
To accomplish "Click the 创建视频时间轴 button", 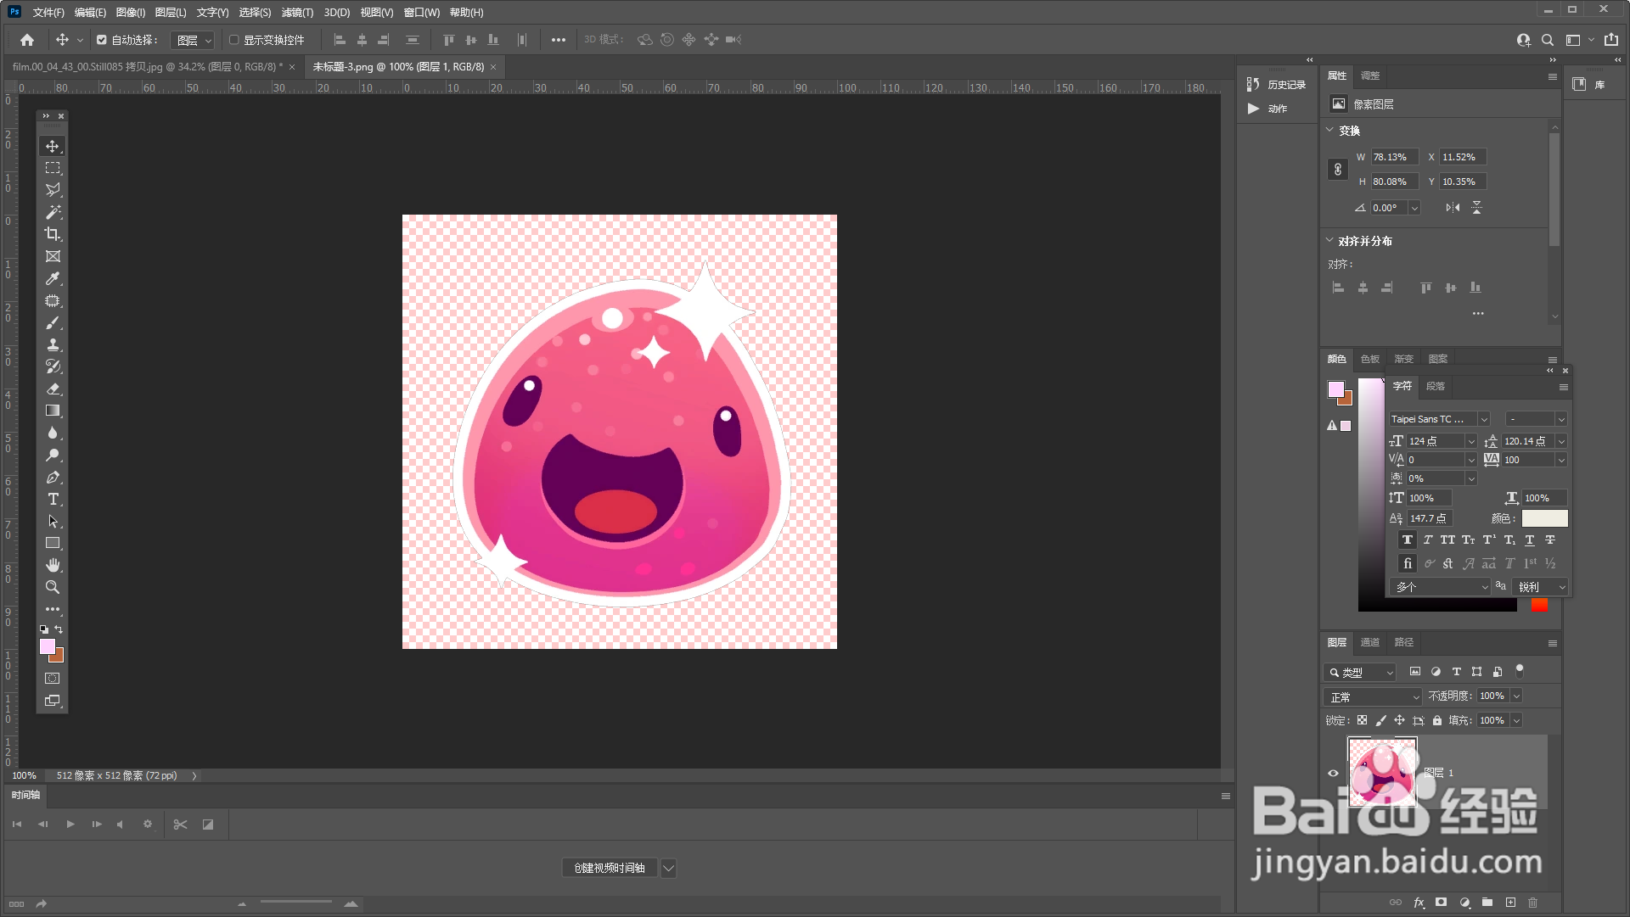I will (610, 868).
